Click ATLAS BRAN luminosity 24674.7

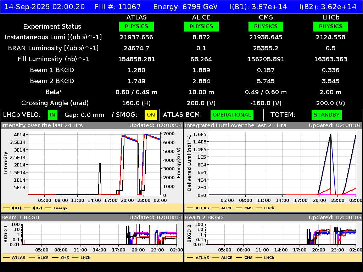136,48
